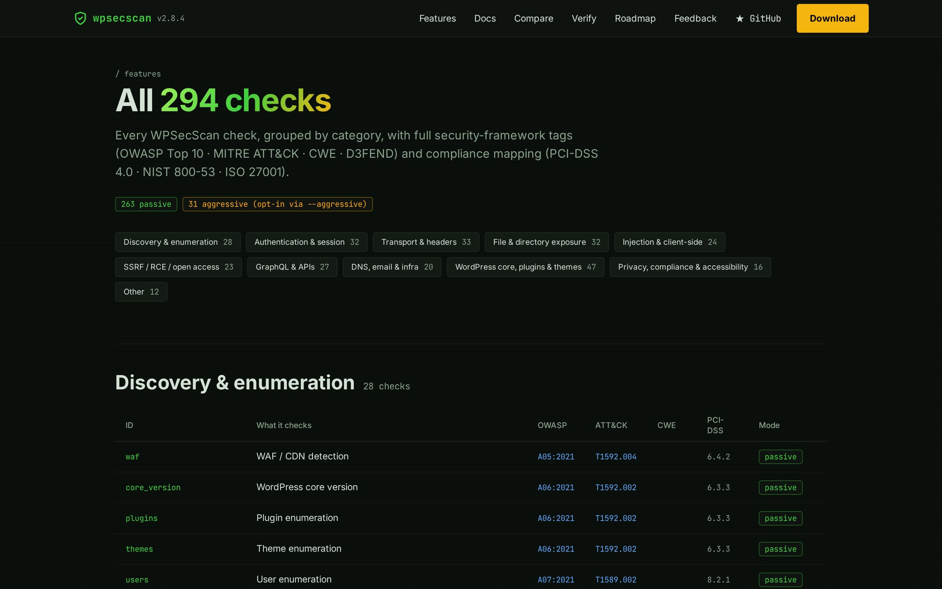Click 'WAF / CDN detection' description
This screenshot has height=589, width=942.
tap(303, 456)
